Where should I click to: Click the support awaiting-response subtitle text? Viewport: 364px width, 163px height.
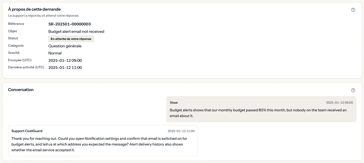[x=43, y=16]
